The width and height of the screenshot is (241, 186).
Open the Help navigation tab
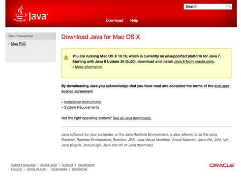coord(134,20)
